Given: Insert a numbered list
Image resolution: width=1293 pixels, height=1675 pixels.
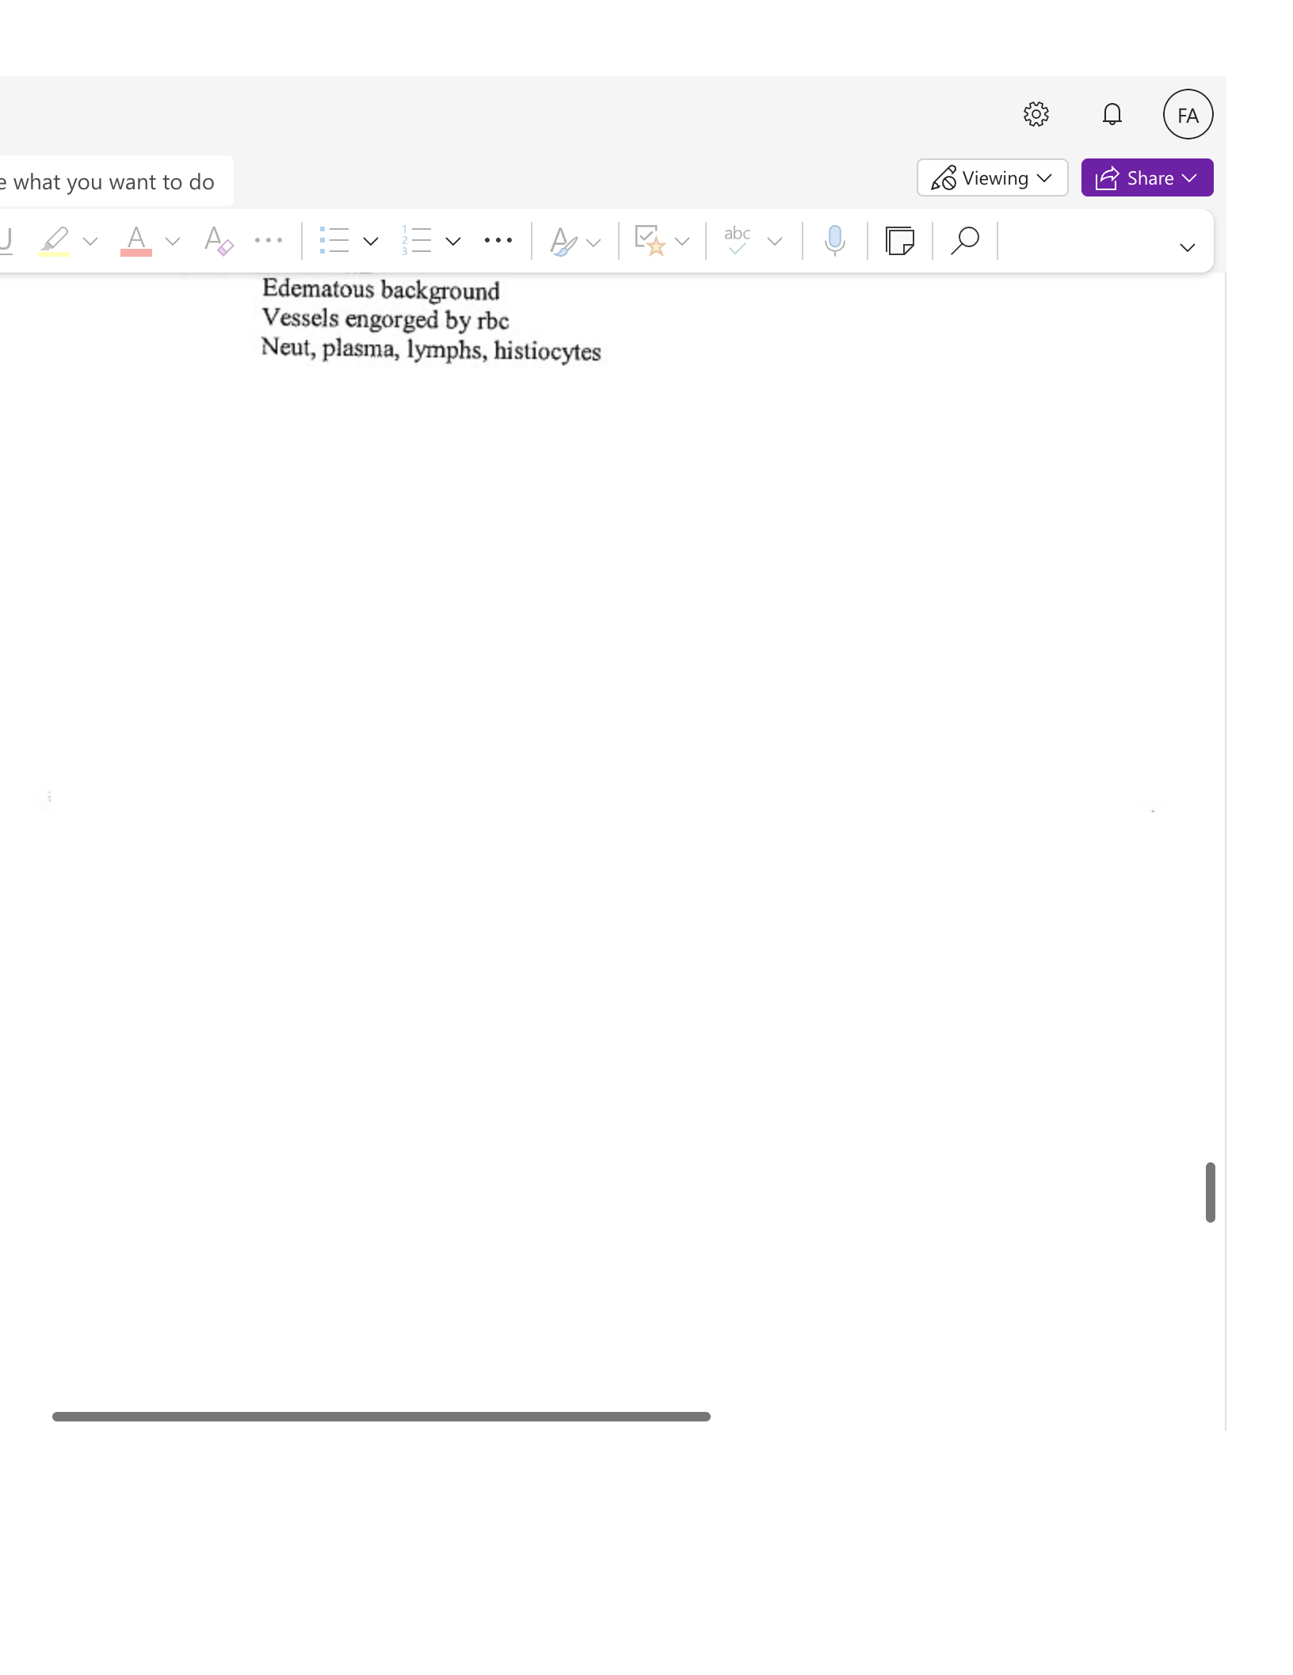Looking at the screenshot, I should 417,240.
